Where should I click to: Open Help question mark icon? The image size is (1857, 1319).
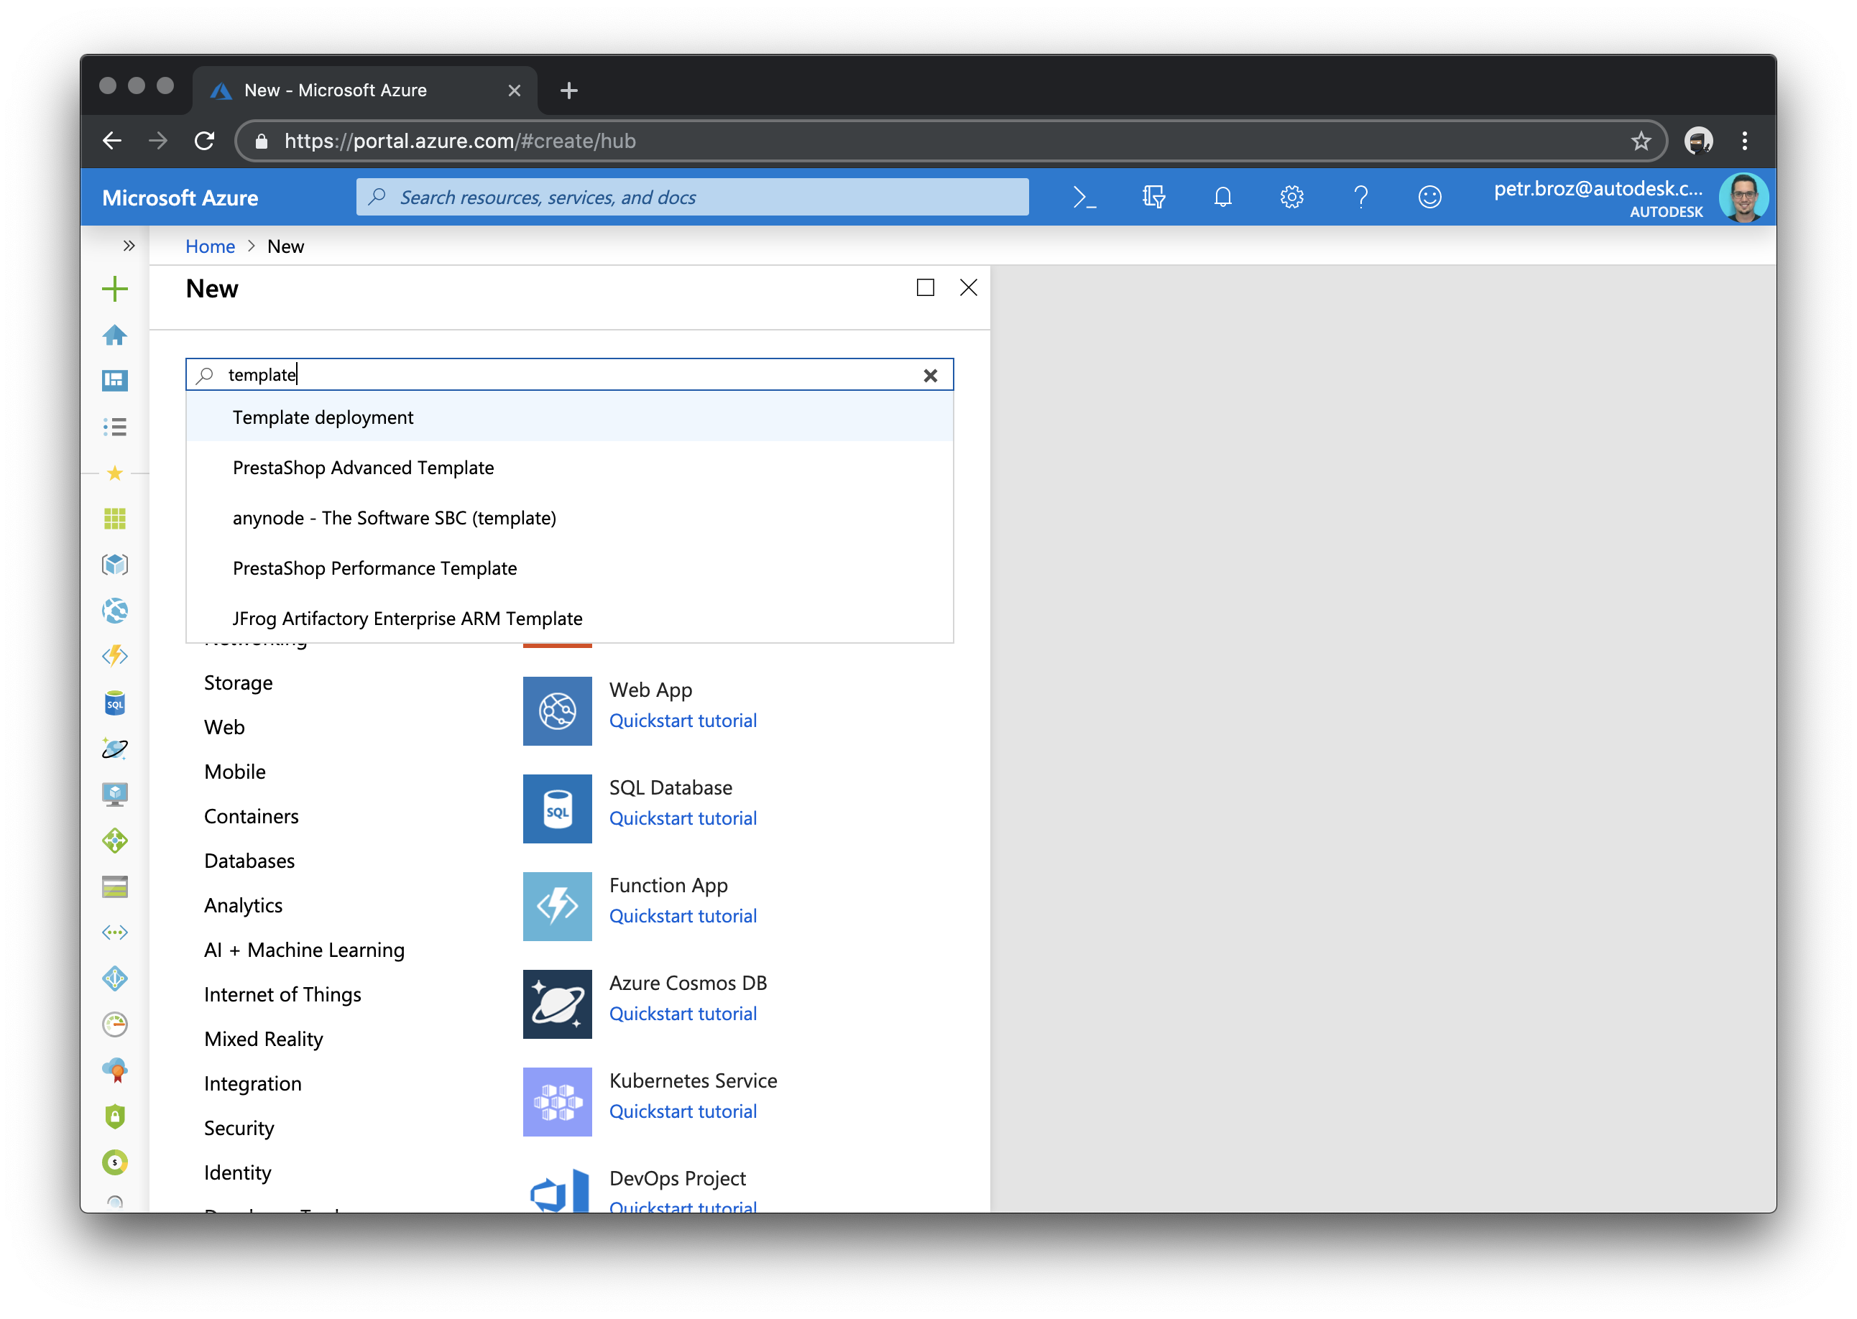[x=1360, y=198]
